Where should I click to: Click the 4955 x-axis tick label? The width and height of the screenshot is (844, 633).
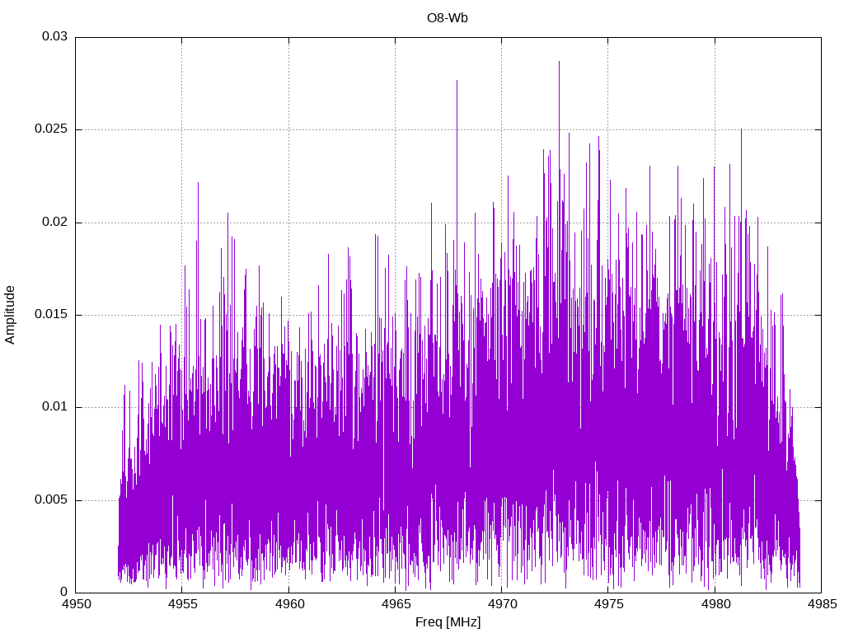182,604
